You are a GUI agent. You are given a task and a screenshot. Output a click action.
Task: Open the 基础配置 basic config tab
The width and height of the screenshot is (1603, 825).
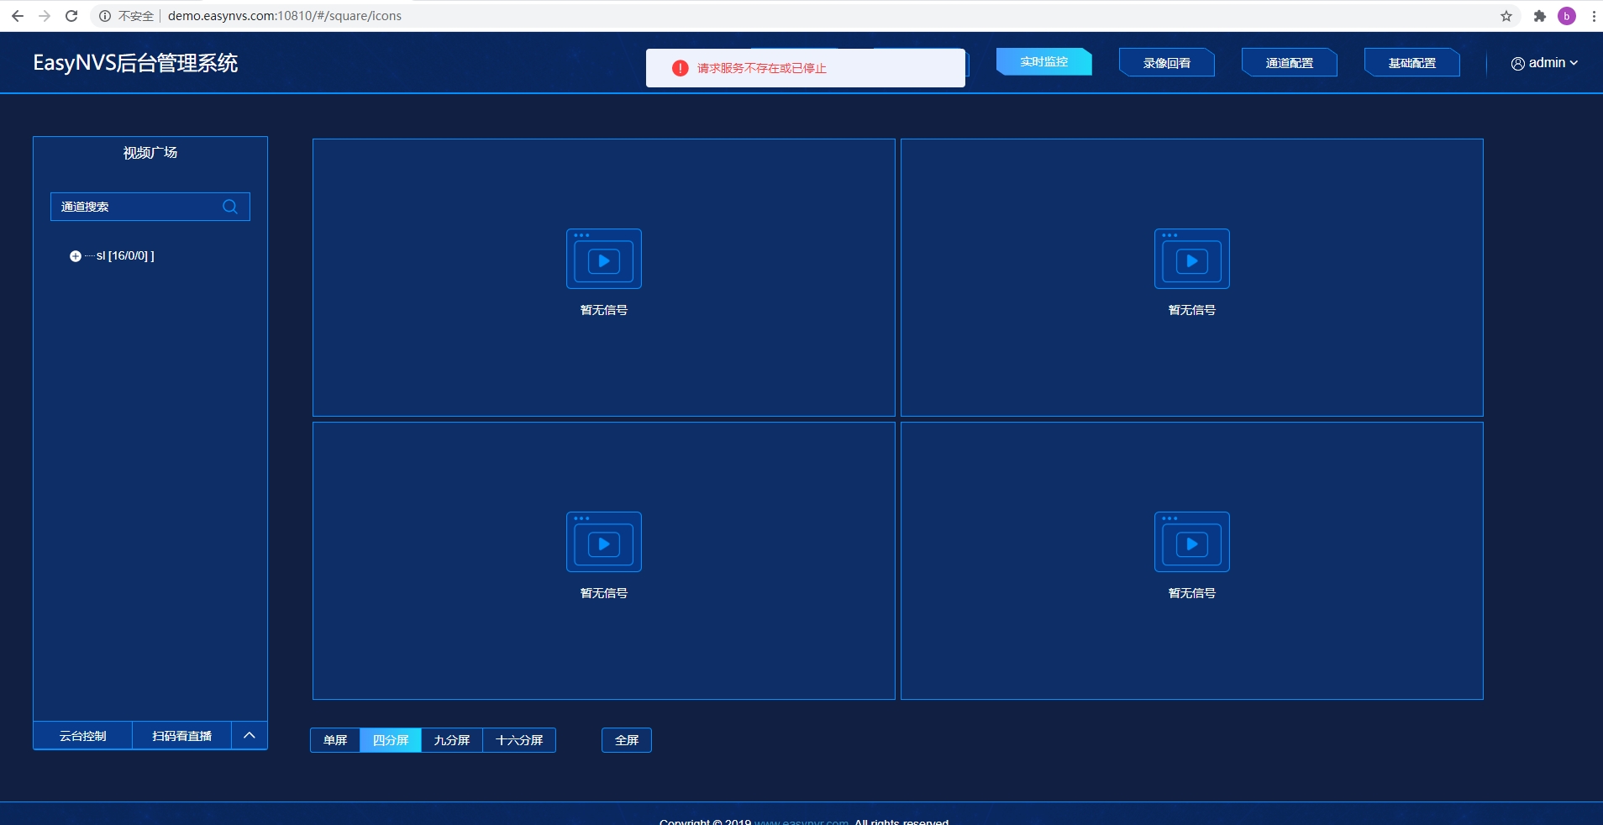point(1411,63)
